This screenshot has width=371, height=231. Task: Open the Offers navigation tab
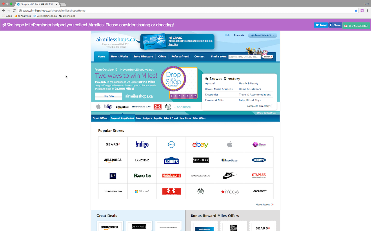pyautogui.click(x=162, y=57)
